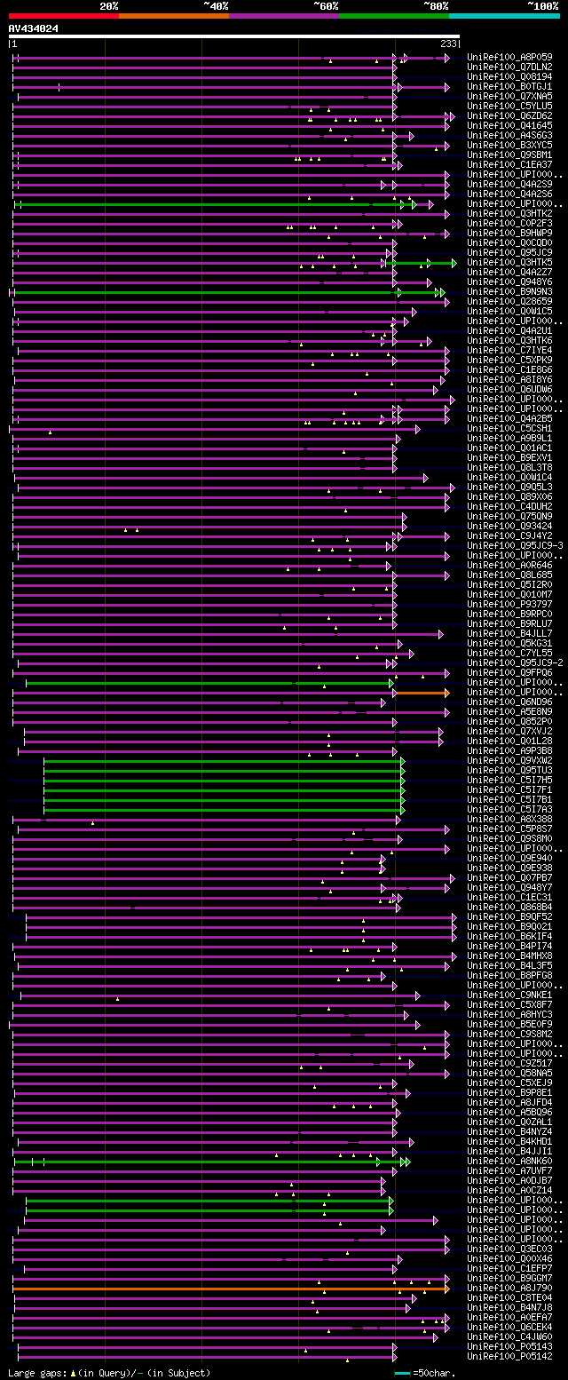Open hit UniRef100_Q3HTK5

509,262
